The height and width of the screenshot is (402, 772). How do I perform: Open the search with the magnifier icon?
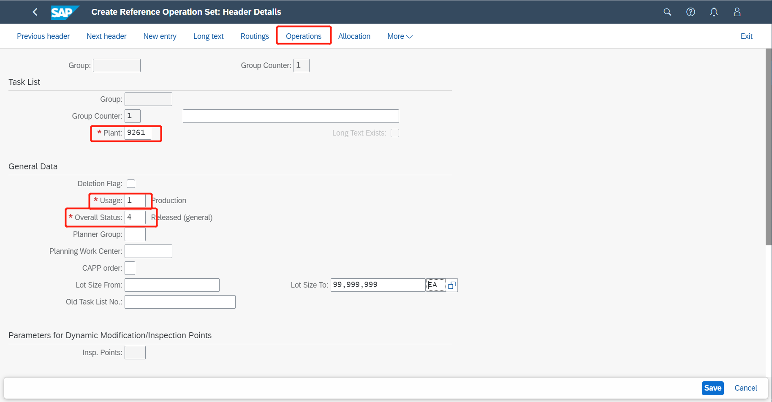pos(667,12)
